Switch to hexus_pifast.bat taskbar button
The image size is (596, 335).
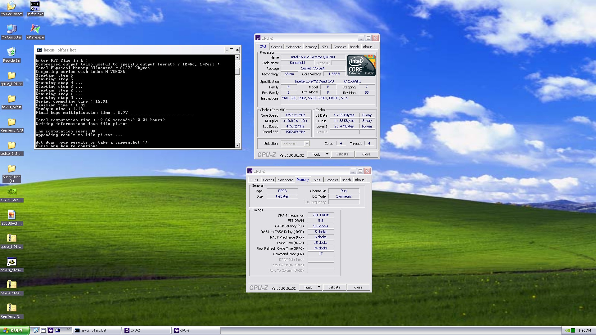tap(97, 330)
